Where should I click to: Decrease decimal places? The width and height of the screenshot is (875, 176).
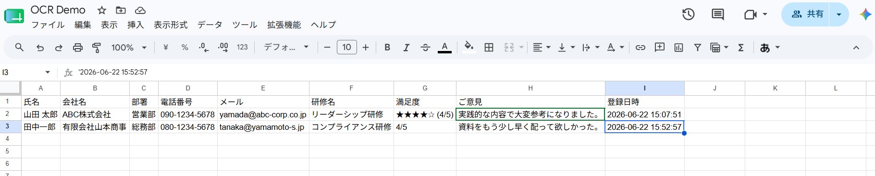click(204, 47)
